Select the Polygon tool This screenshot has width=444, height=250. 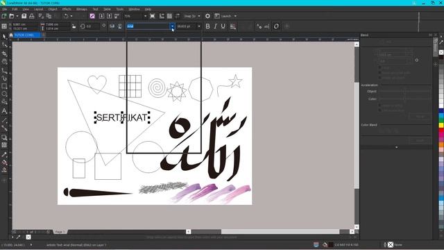tap(4, 102)
